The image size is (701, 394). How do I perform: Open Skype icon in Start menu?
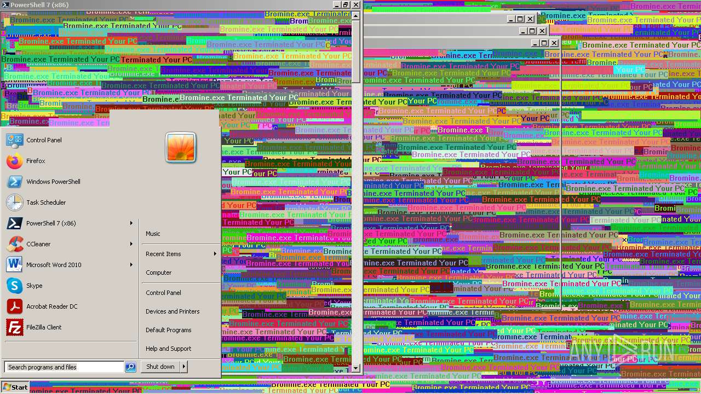click(x=14, y=286)
